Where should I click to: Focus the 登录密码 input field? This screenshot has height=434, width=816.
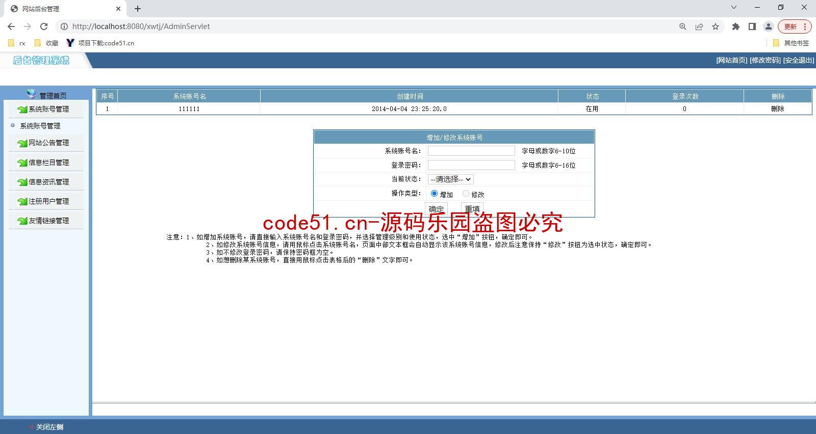471,165
